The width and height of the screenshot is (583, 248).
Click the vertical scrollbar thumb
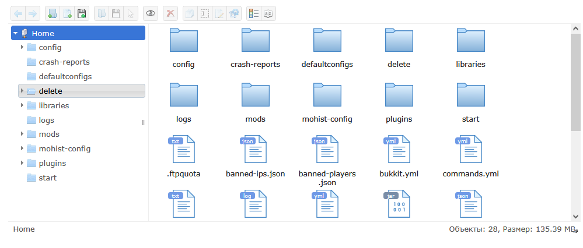[575, 82]
